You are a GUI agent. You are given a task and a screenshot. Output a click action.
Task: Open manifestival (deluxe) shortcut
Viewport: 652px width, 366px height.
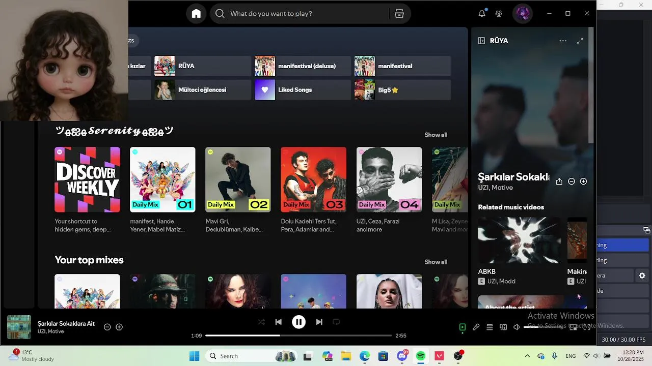click(x=303, y=66)
